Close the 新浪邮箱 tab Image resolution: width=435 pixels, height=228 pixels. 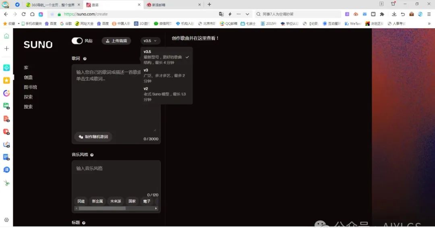tap(199, 5)
